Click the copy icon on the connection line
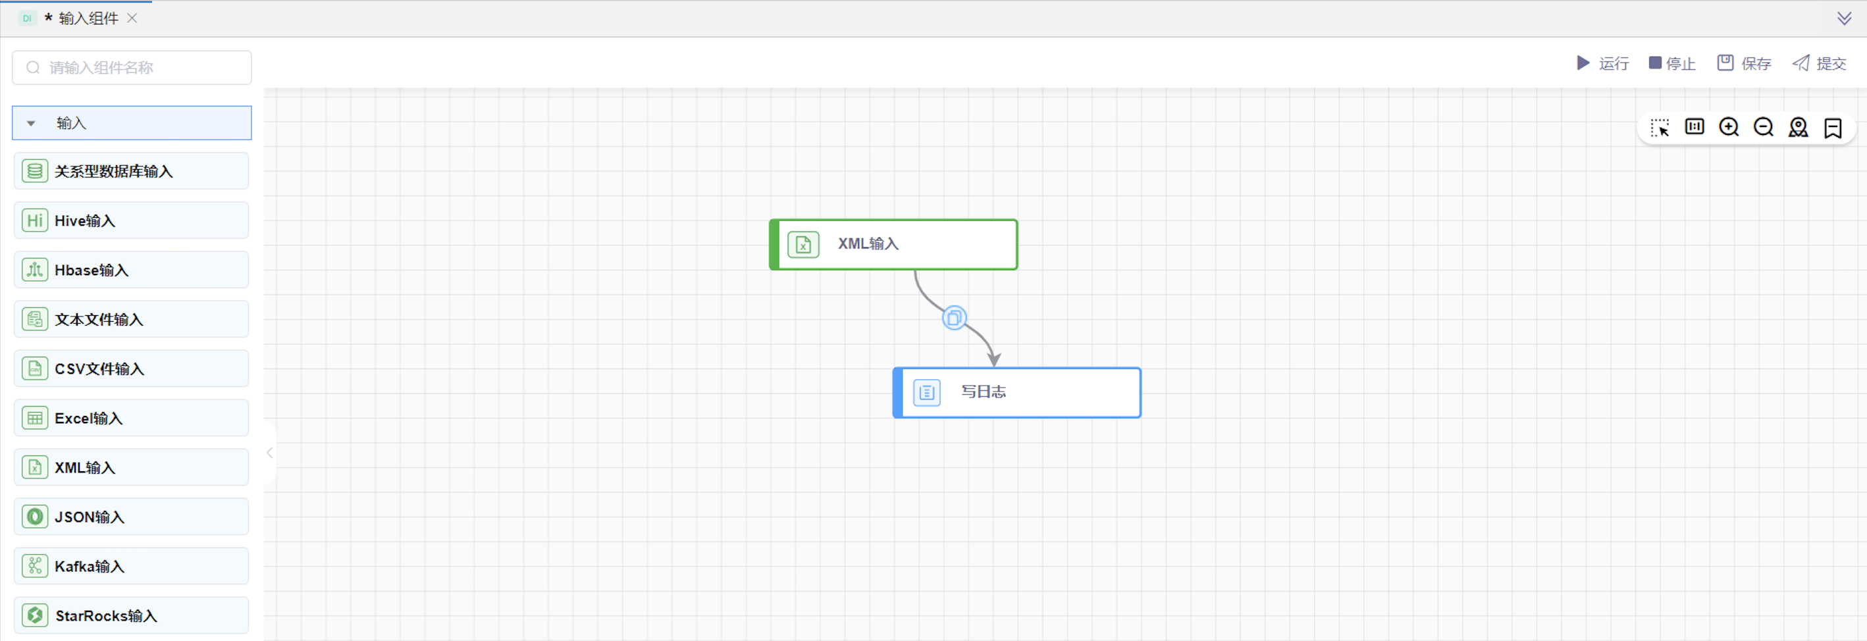The image size is (1867, 641). tap(954, 318)
